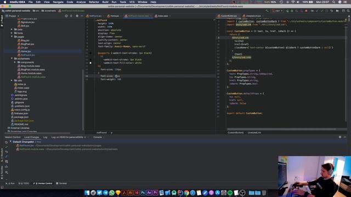Select Blog.module.sass in project tree
Screen dimensions: 351x197
coord(30,66)
